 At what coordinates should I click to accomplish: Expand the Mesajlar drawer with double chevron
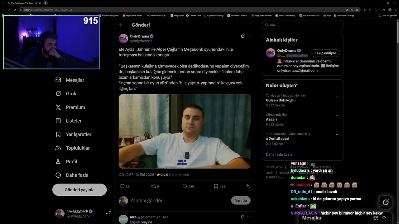[x=384, y=218]
